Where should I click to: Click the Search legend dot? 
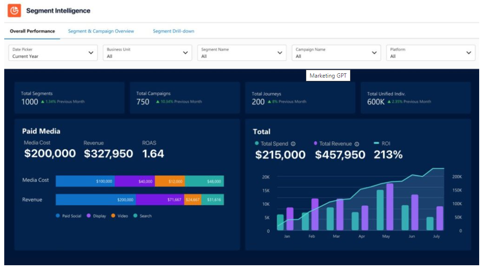coord(135,216)
